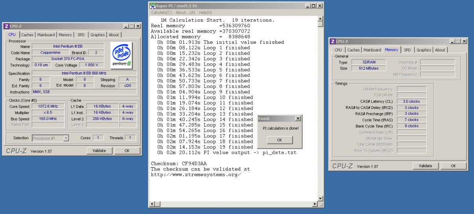Open the Calculate(C) menu in Super PI
Image resolution: width=474 pixels, height=214 pixels.
pyautogui.click(x=161, y=12)
